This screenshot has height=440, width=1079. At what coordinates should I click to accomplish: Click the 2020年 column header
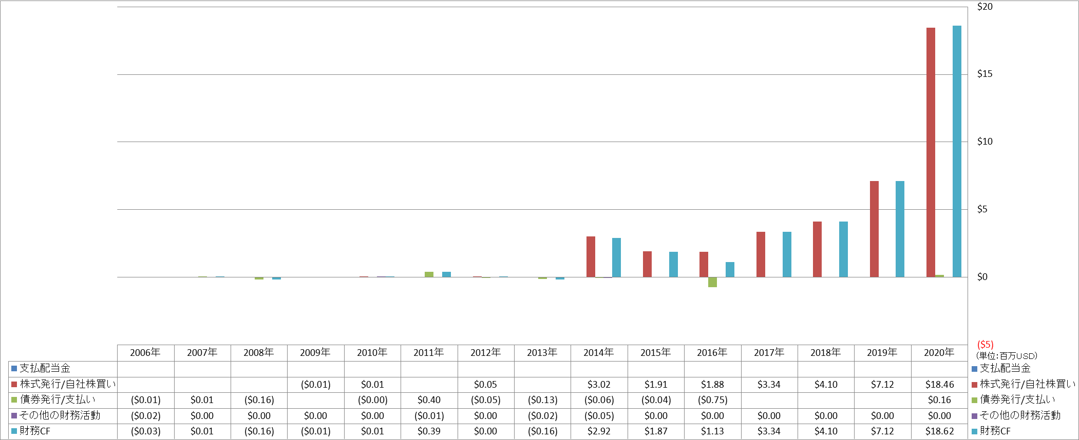click(939, 353)
